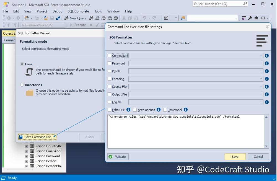Click the DAX query icon
This screenshot has width=277, height=181.
point(116,18)
